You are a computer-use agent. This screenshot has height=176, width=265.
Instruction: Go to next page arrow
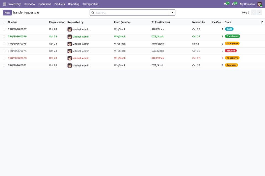pyautogui.click(x=259, y=12)
